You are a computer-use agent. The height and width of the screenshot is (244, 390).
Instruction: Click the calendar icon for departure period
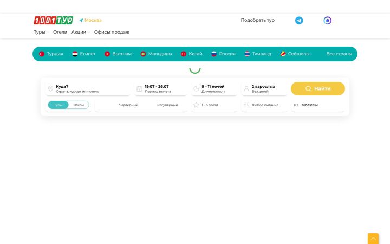point(140,88)
